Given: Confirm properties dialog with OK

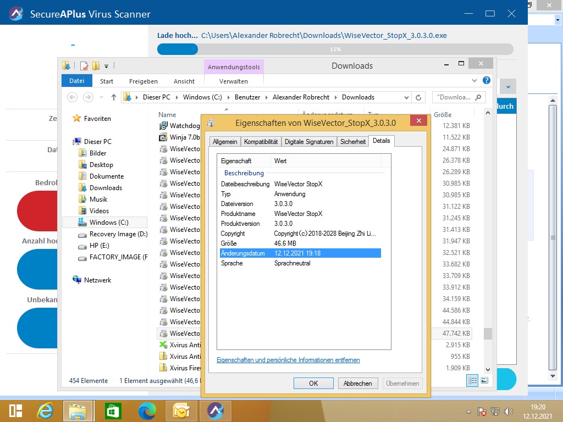Looking at the screenshot, I should pos(313,383).
